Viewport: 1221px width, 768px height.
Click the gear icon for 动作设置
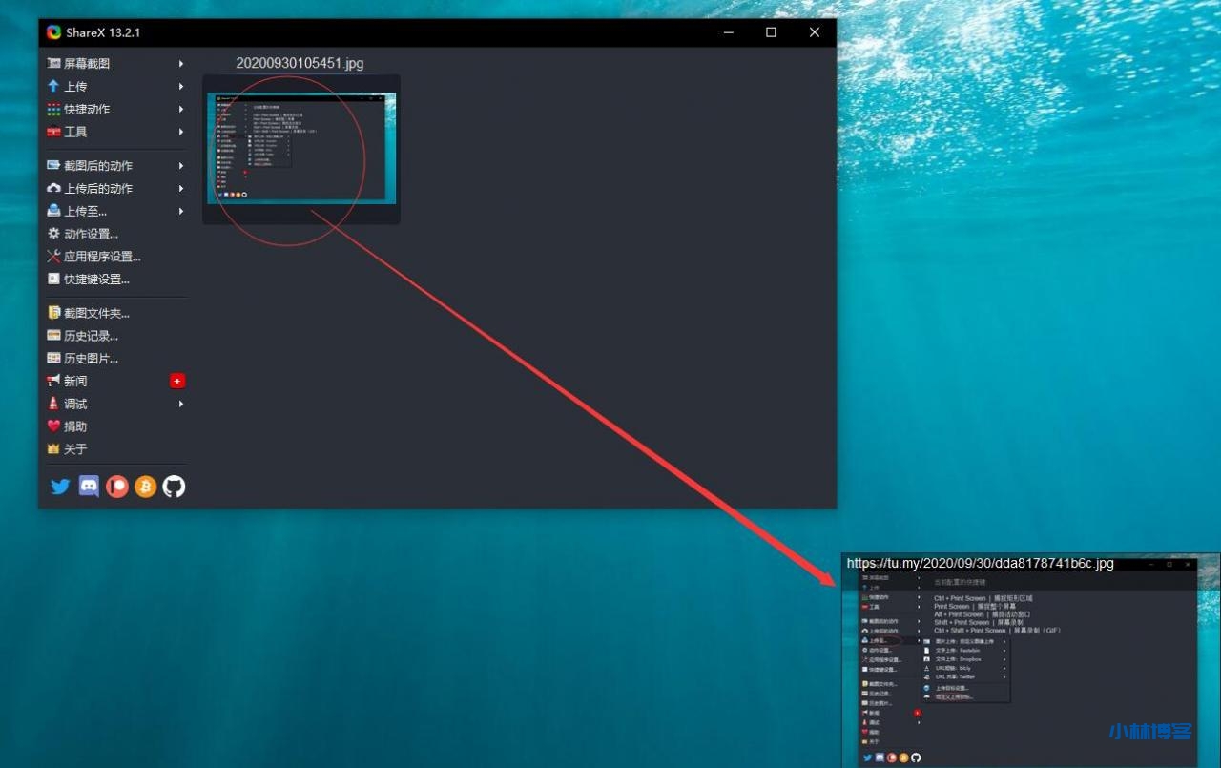(53, 234)
